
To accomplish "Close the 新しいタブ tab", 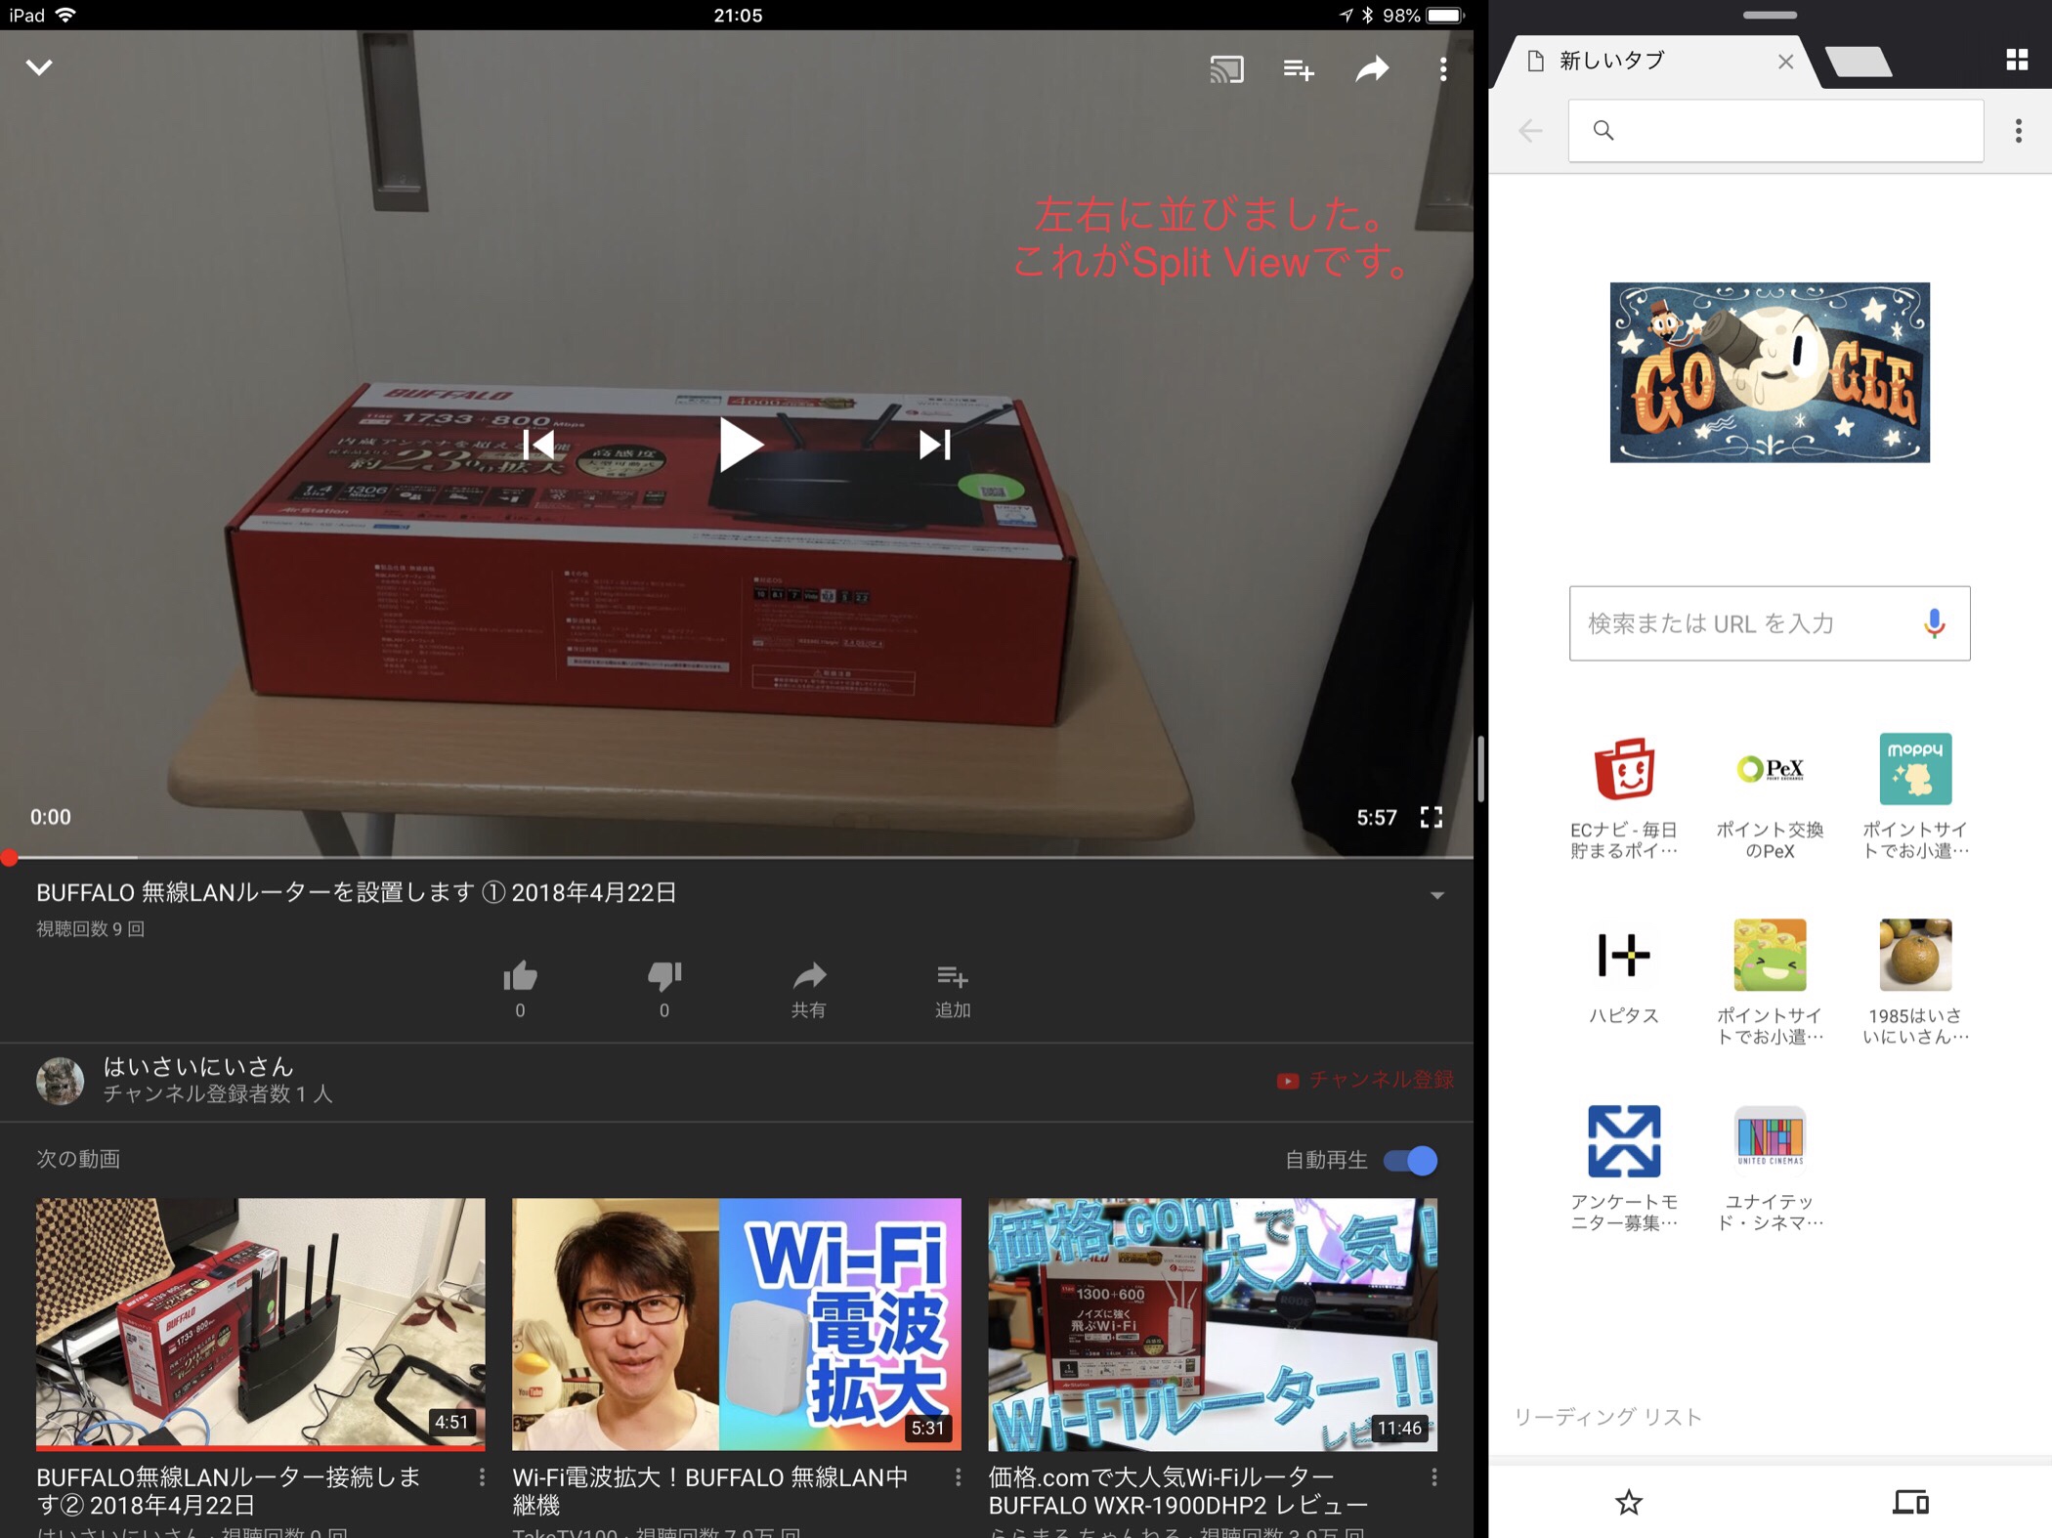I will (1785, 62).
